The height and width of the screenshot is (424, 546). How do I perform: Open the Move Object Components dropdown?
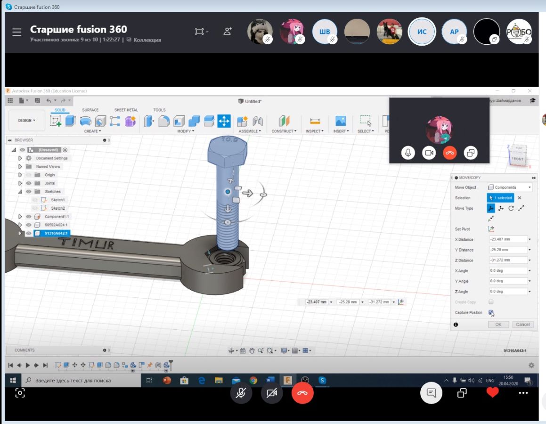[x=510, y=188]
